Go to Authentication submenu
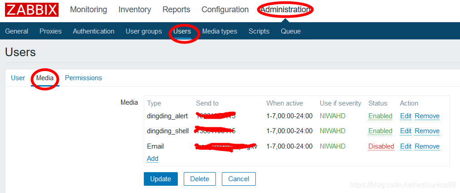Viewport: 460px width, 193px height. 93,31
